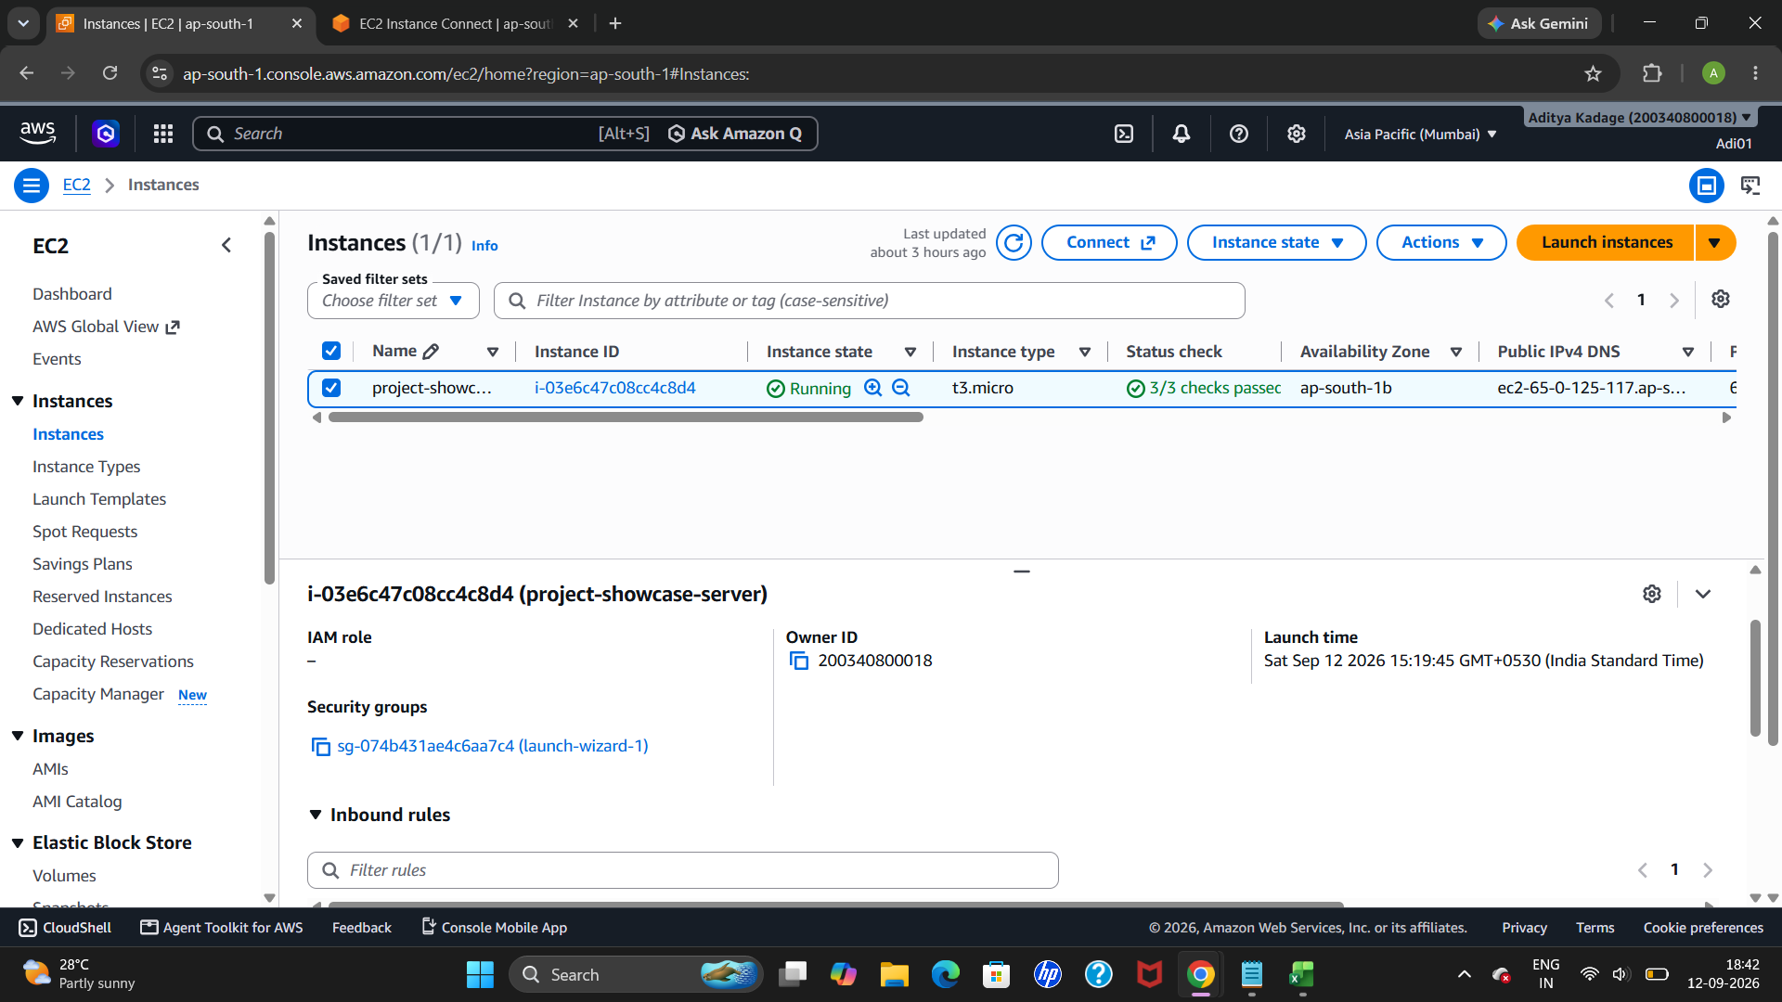Open Volumes under Elastic Block Store
The image size is (1782, 1002).
64,876
